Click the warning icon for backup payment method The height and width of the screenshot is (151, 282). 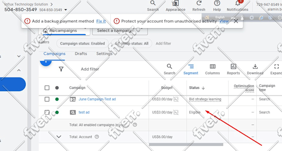[x=27, y=21]
